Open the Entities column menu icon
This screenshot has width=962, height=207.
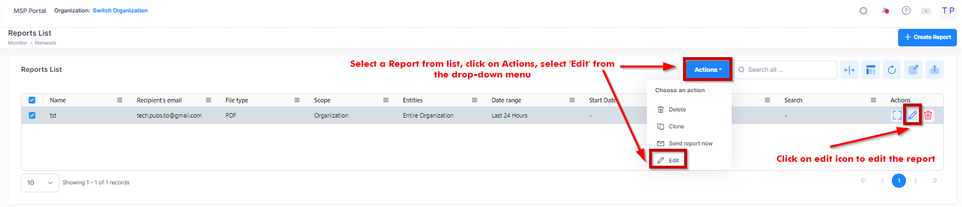coord(474,100)
